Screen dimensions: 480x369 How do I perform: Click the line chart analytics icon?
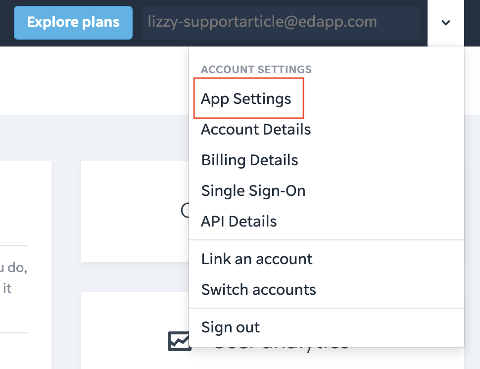click(x=179, y=341)
